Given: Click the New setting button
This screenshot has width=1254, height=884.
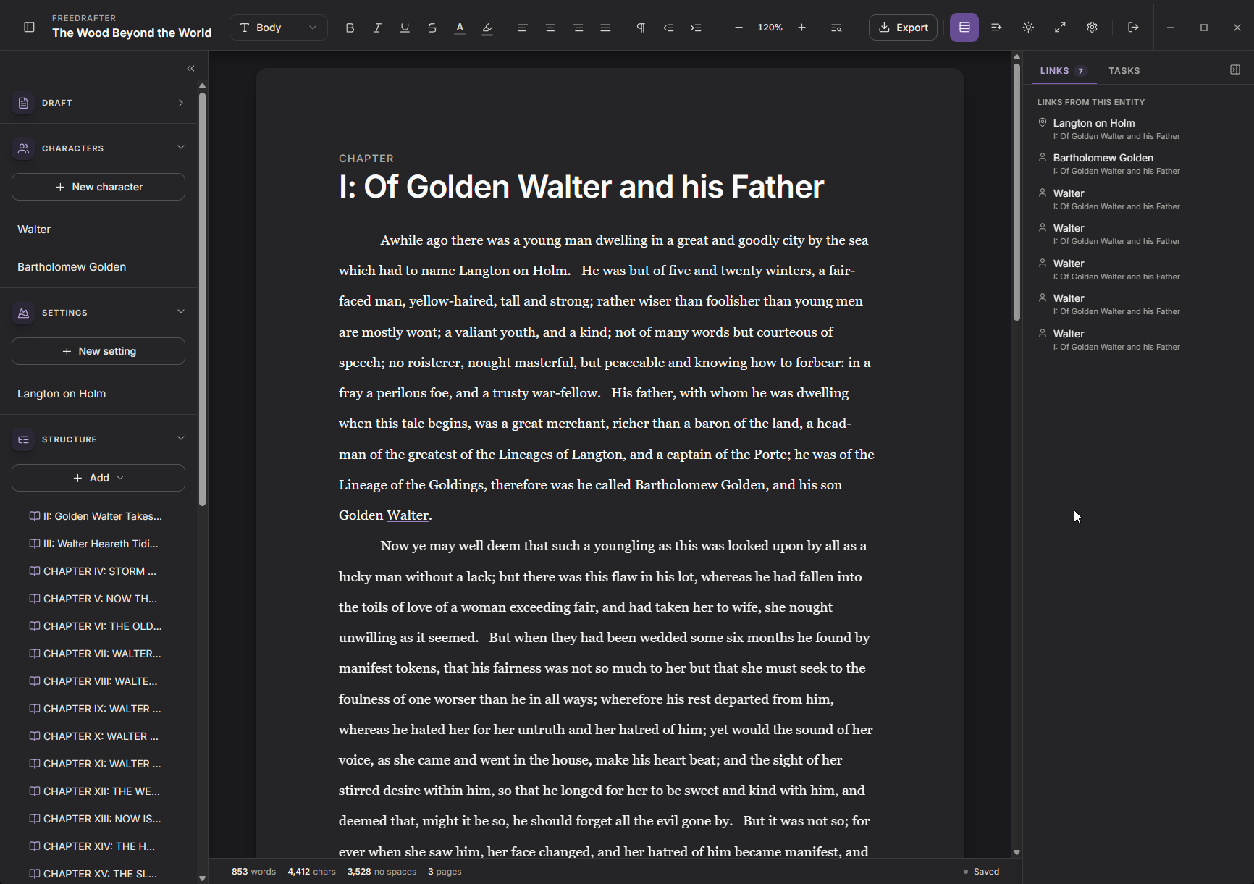Looking at the screenshot, I should [x=98, y=351].
